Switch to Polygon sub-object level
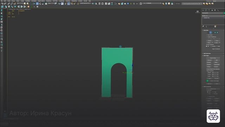Screen dimensions: 225x127 (215, 32)
